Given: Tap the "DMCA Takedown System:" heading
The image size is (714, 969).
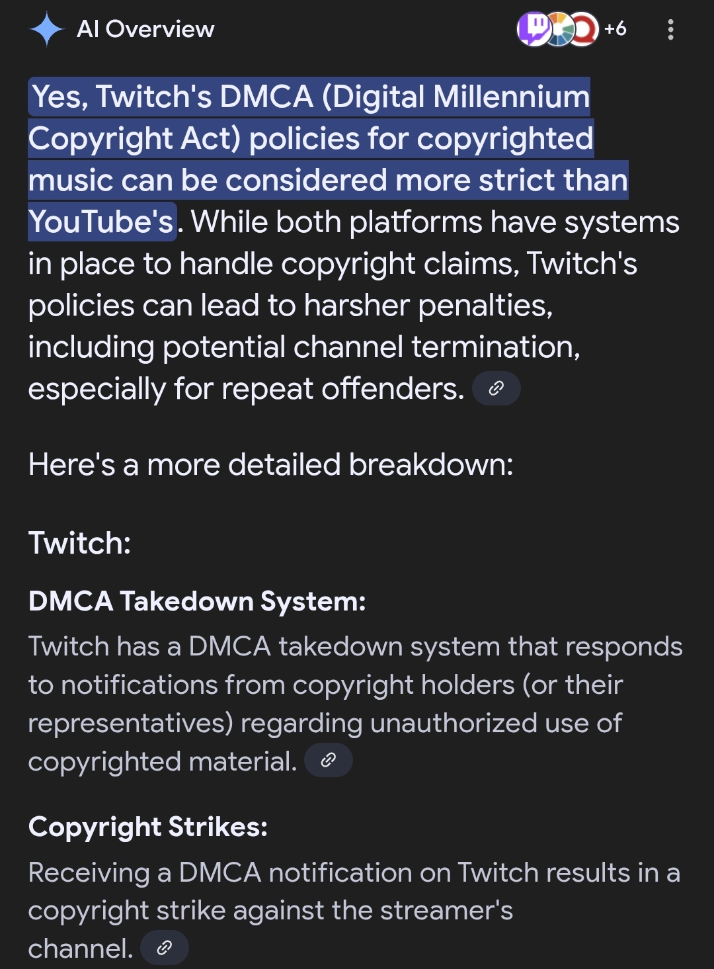Looking at the screenshot, I should click(x=197, y=601).
